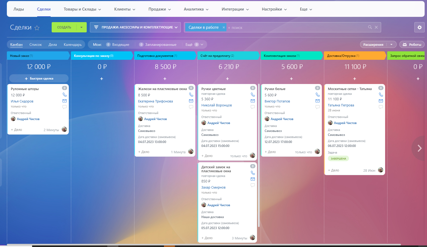
Task: Send email from Ручки белые card
Action: [x=318, y=101]
